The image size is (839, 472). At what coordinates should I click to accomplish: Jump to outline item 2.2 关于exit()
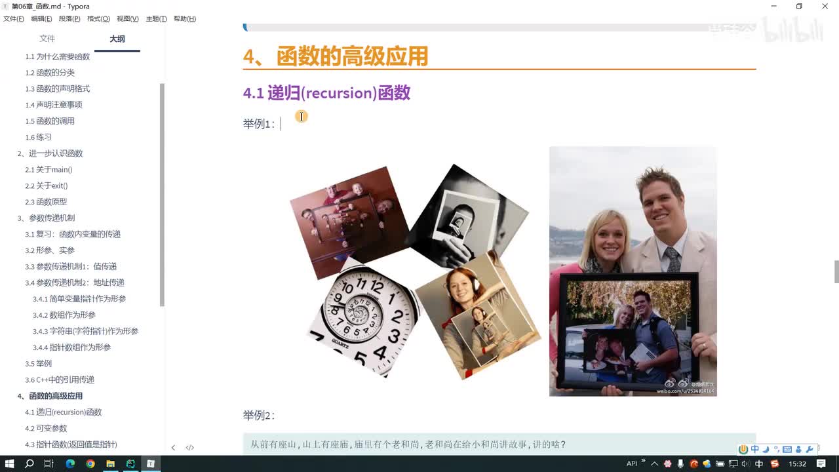click(x=47, y=186)
